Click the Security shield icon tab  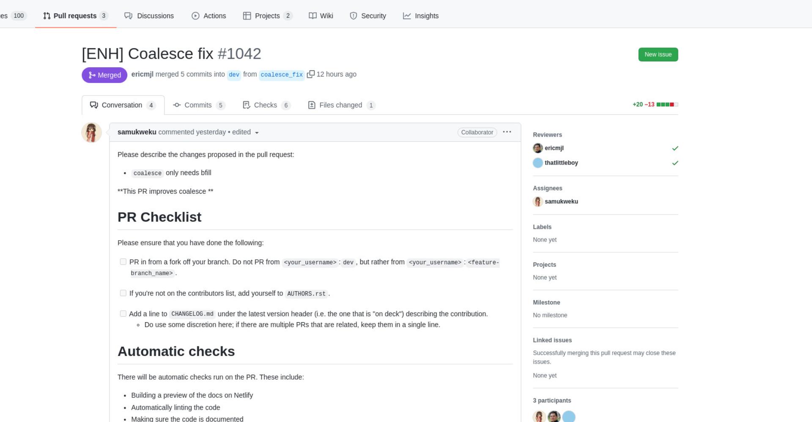[x=368, y=16]
